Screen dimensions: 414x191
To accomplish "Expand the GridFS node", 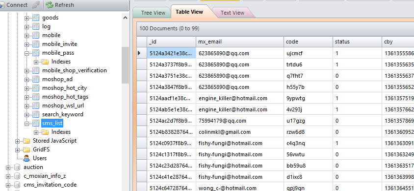I will [18, 149].
